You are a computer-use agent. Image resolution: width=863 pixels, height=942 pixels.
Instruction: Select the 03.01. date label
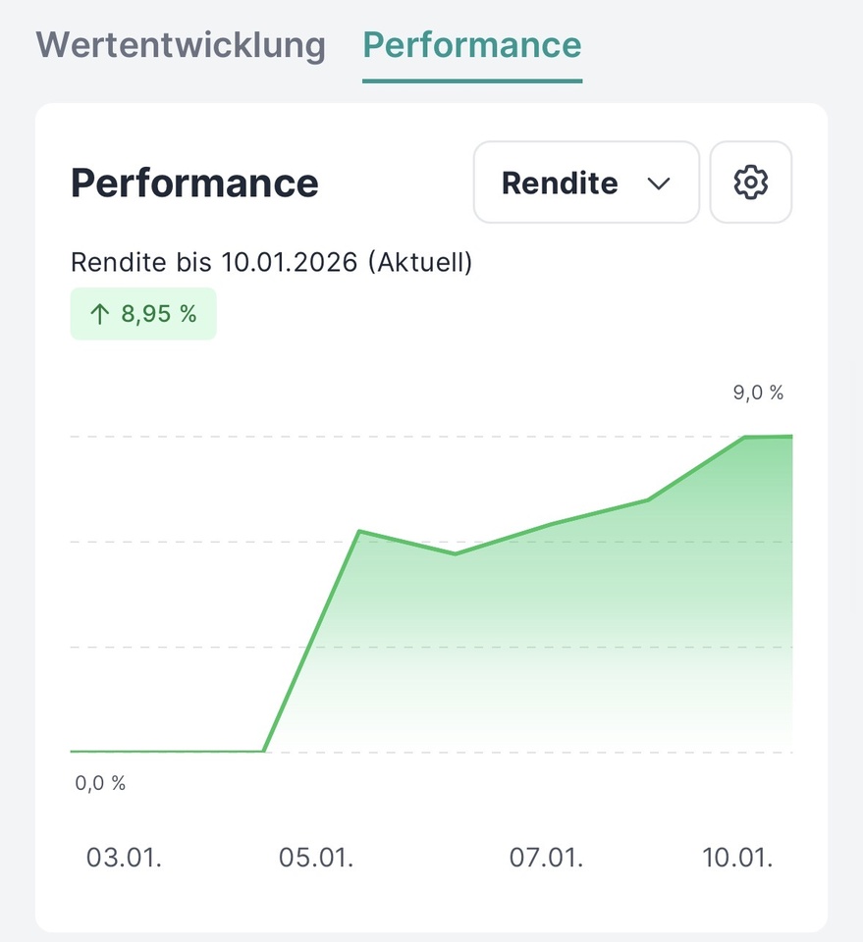(x=124, y=857)
